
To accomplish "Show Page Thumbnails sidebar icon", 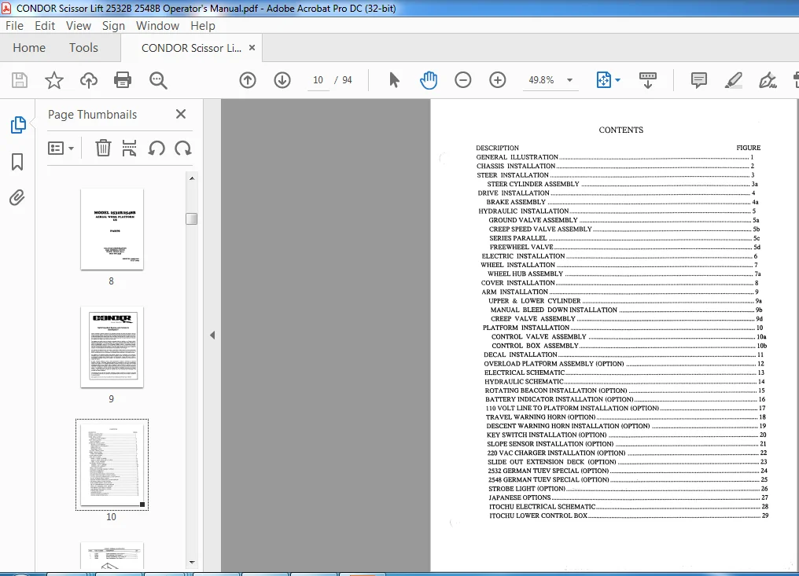I will click(x=18, y=125).
